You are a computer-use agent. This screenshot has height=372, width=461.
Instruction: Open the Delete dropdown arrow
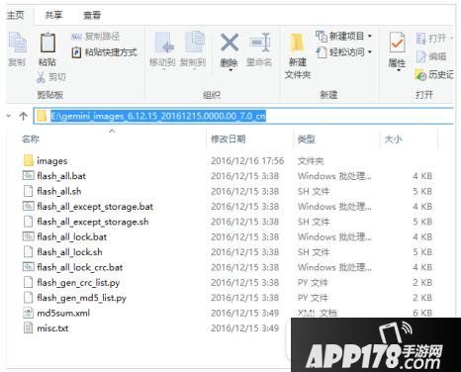coord(230,70)
